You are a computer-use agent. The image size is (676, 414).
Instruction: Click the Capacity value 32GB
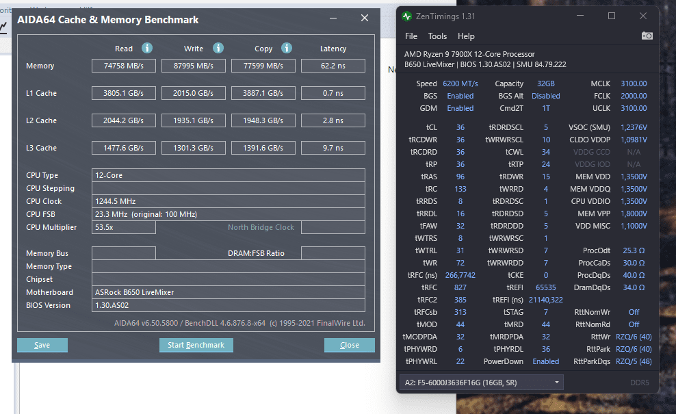click(546, 83)
